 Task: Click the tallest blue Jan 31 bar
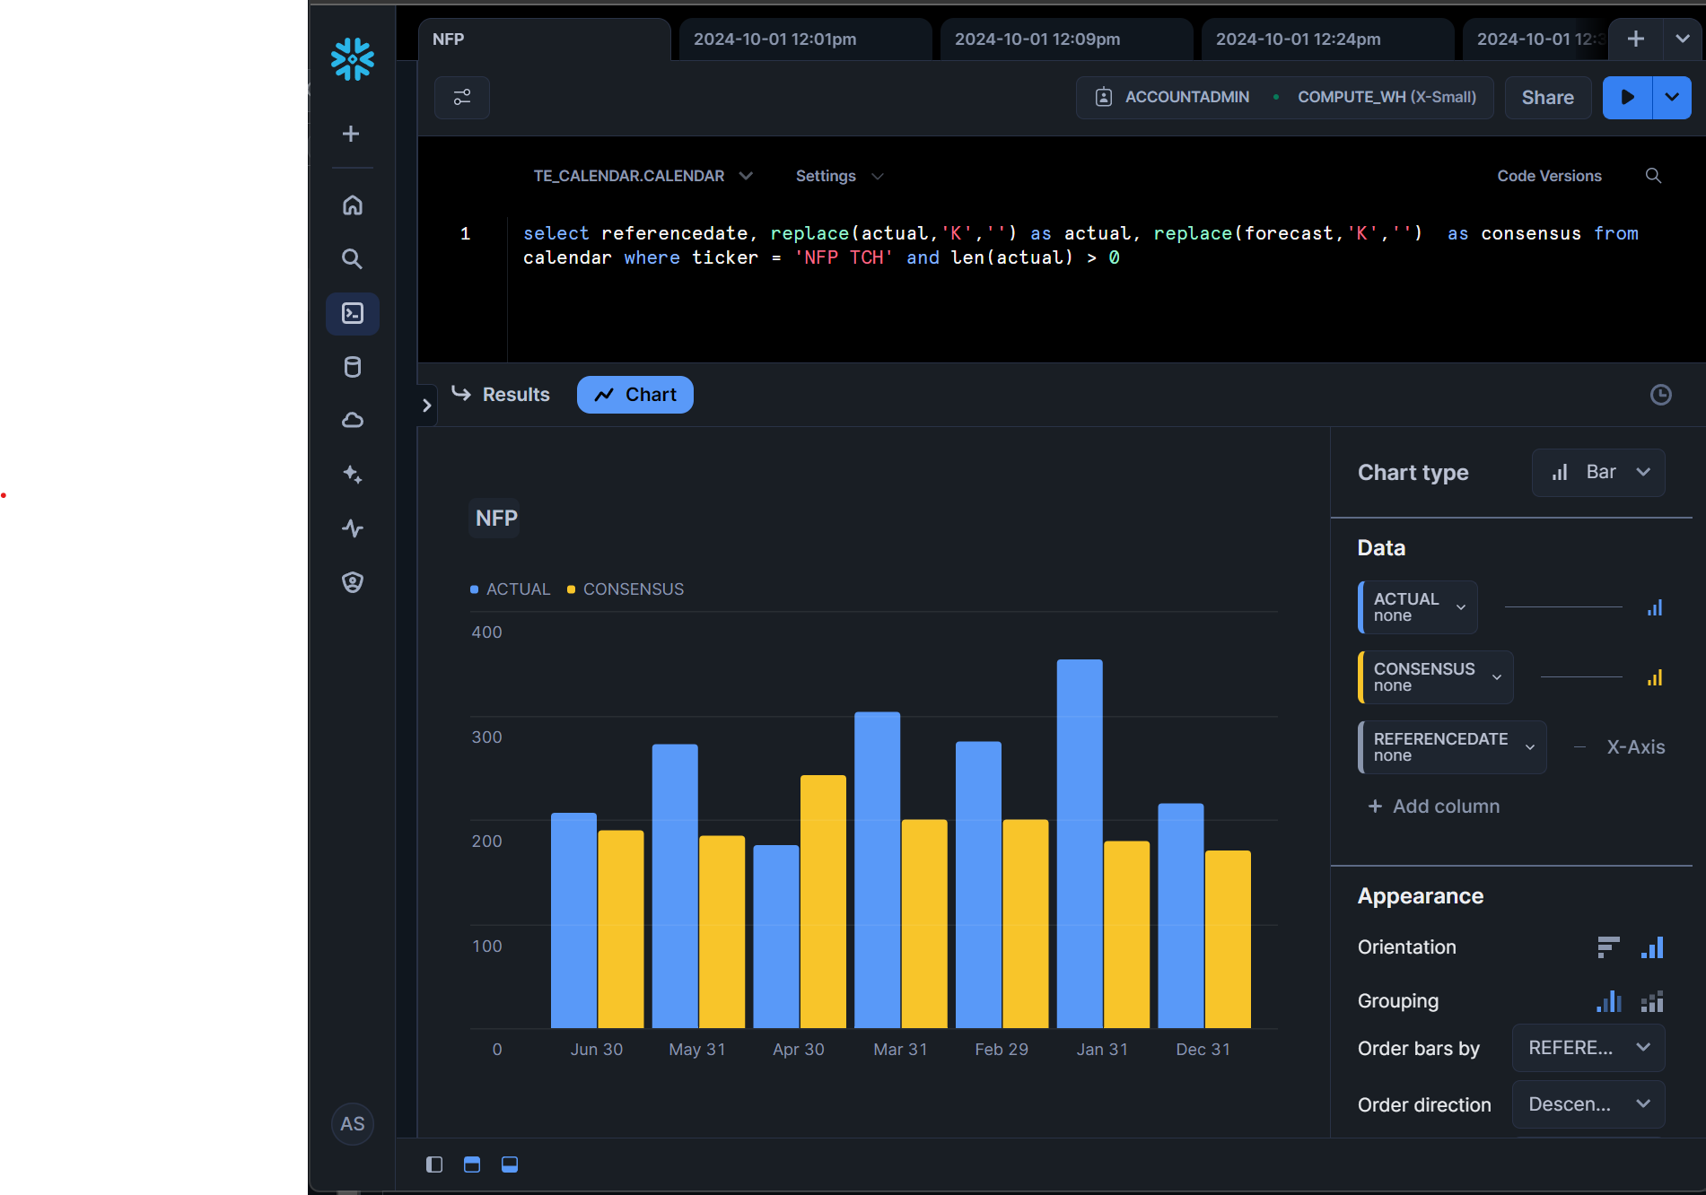coord(1080,843)
